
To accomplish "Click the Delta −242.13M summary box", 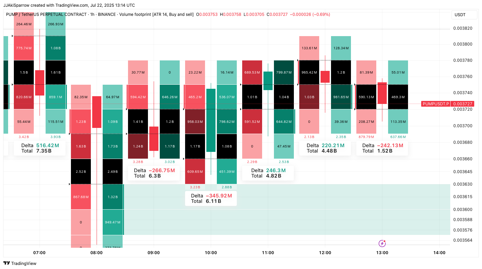I will [x=382, y=148].
